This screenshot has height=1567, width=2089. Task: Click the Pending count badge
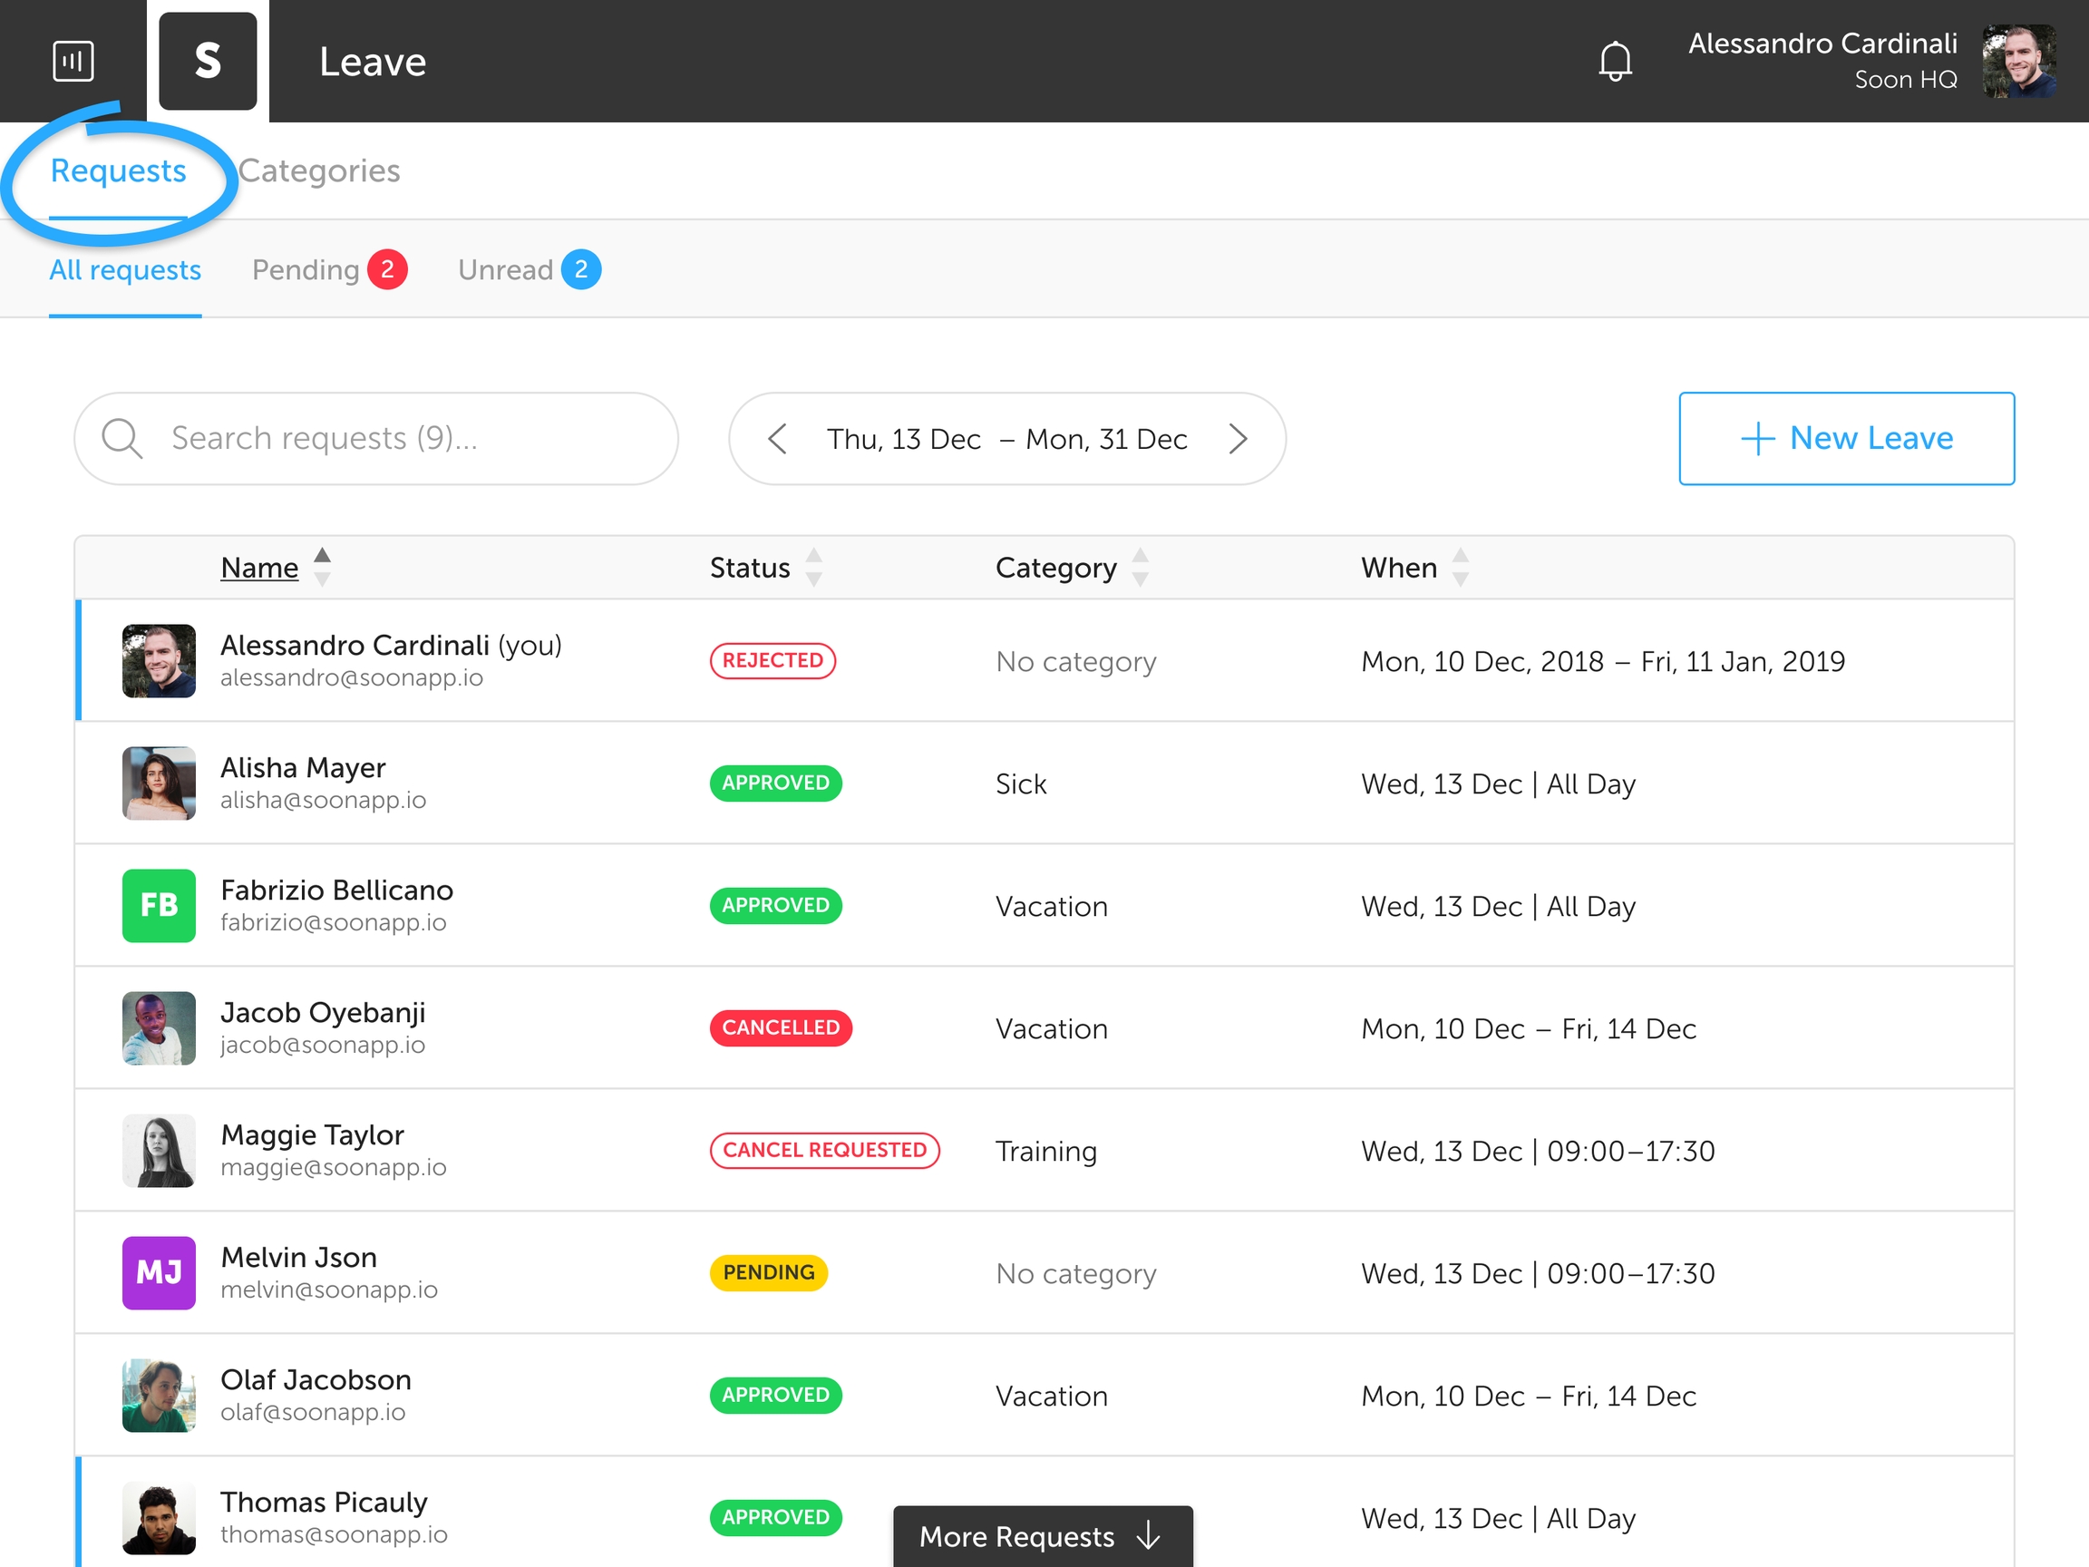387,270
